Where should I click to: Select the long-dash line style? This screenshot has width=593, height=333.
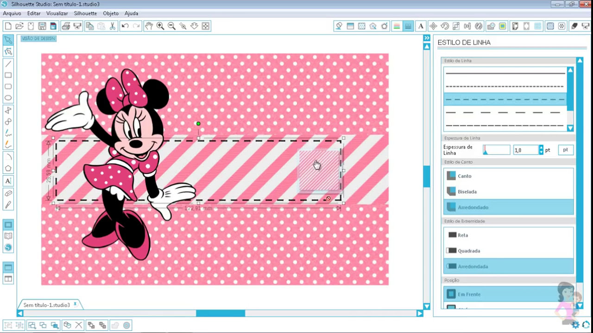(505, 112)
